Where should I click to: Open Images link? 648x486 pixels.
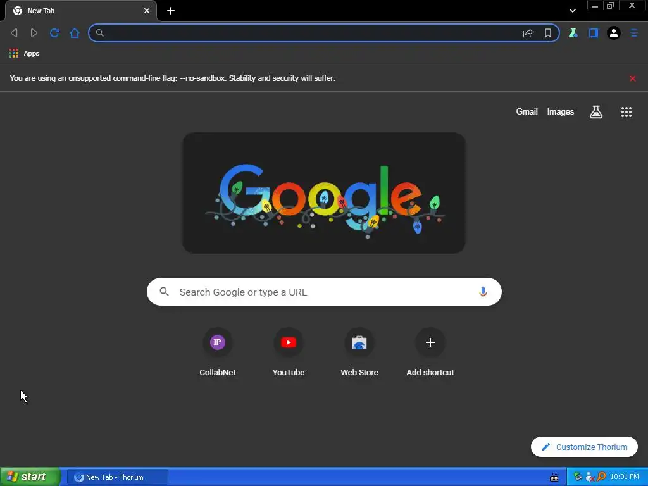coord(561,111)
